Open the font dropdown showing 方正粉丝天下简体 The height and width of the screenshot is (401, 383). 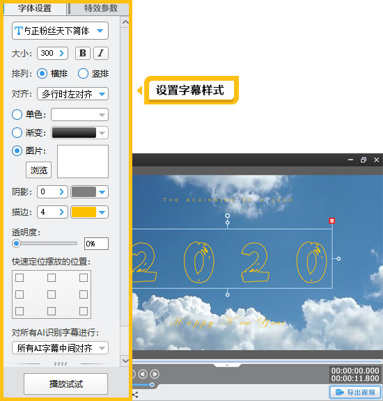(x=60, y=31)
